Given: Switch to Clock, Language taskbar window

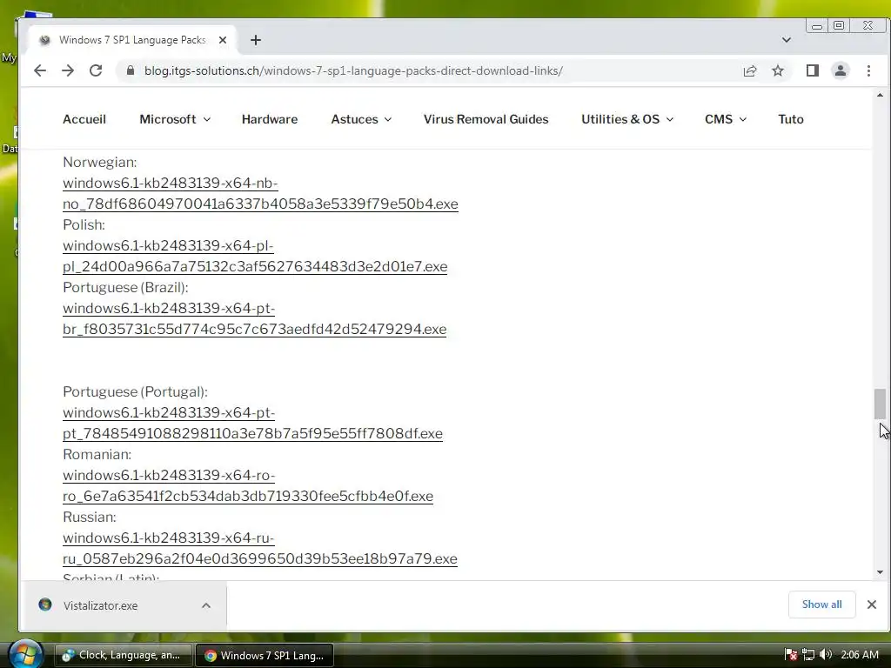Looking at the screenshot, I should 122,655.
